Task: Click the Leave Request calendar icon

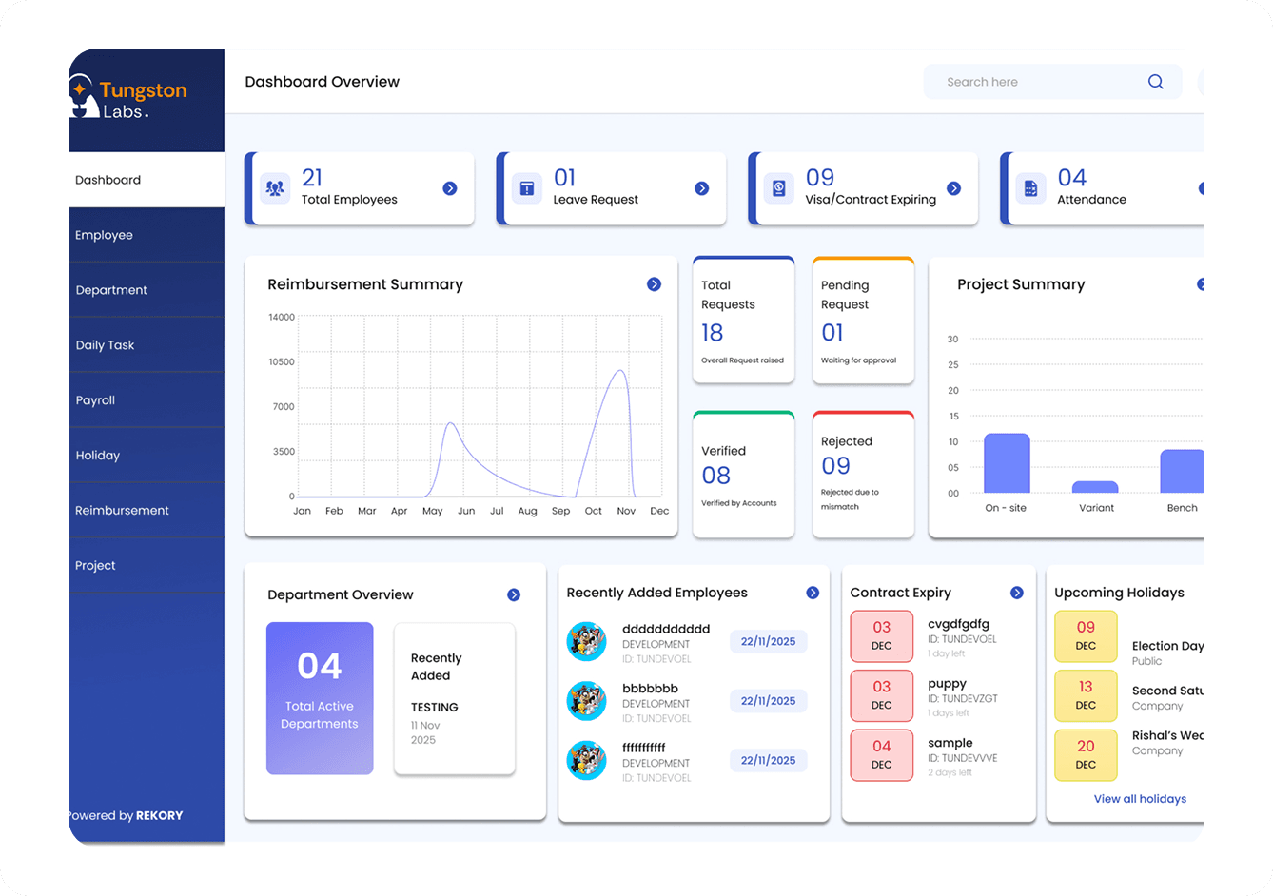Action: pyautogui.click(x=527, y=188)
